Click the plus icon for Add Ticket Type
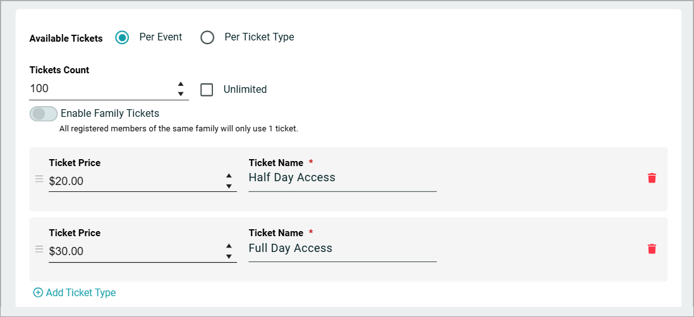Viewport: 694px width, 317px height. click(x=39, y=292)
